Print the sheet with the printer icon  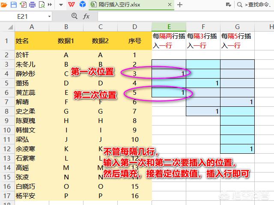[33, 5]
